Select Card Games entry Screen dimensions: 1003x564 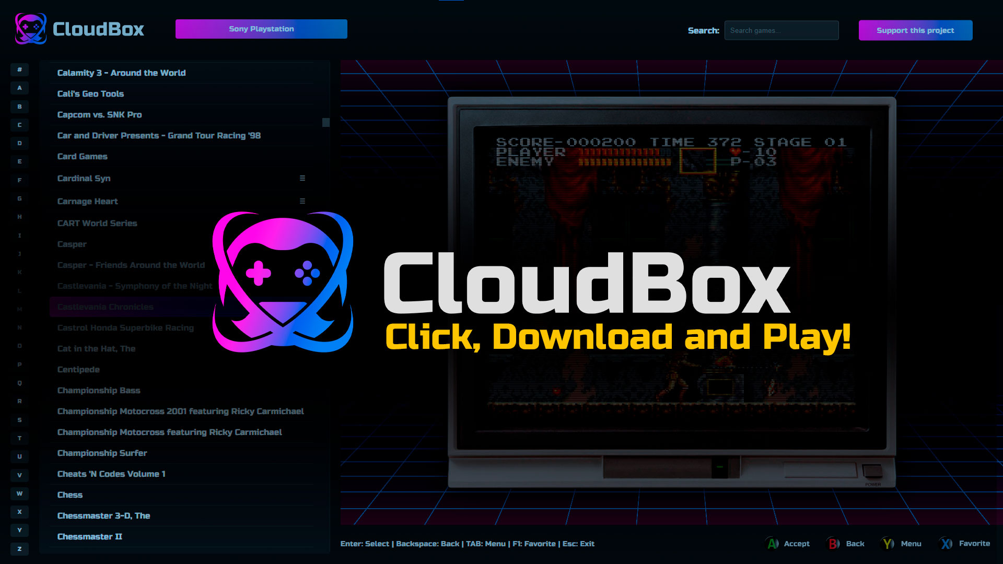point(182,157)
